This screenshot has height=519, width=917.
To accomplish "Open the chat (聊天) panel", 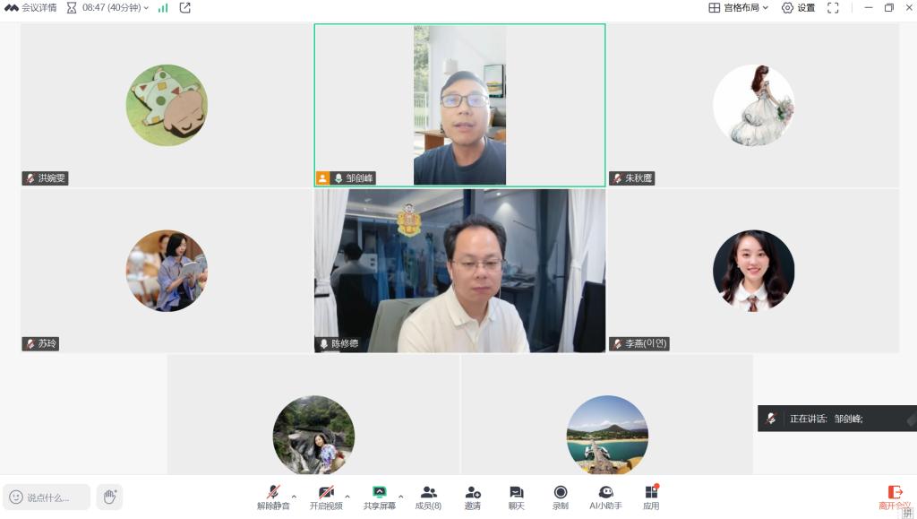I will pos(516,497).
